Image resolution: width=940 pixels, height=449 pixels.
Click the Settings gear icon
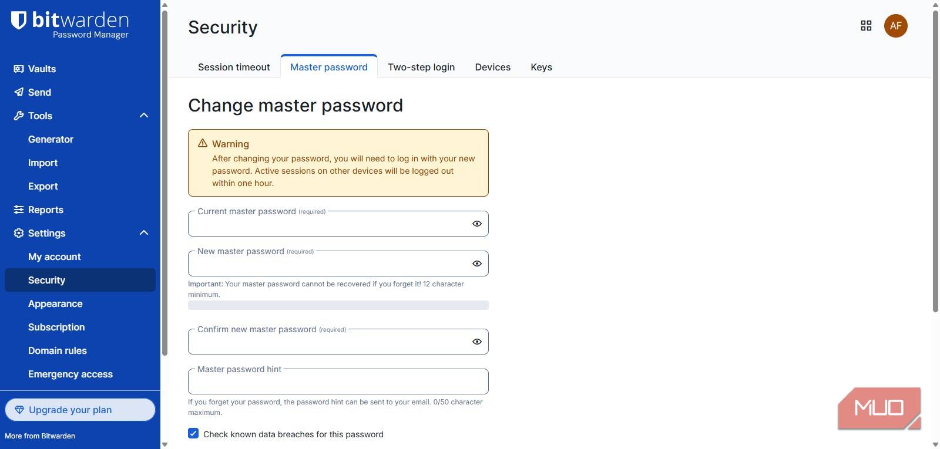pyautogui.click(x=19, y=233)
